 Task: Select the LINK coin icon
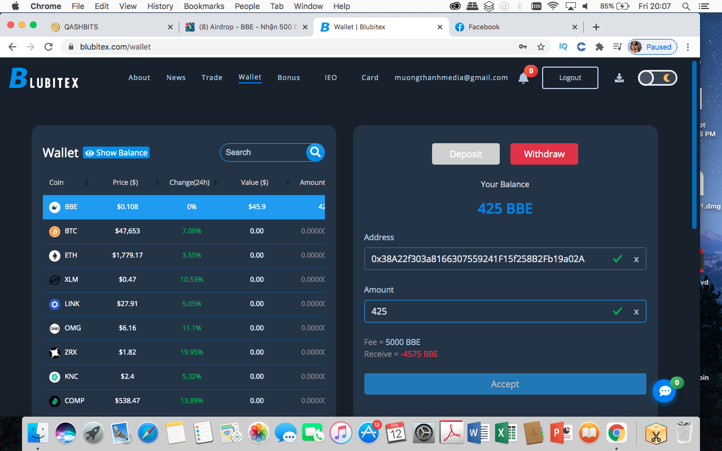point(55,304)
